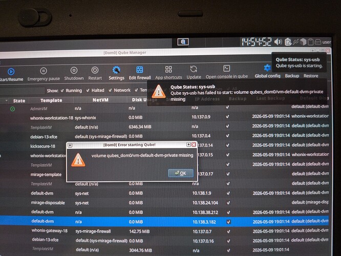Viewport: 341px width, 256px height.
Task: Click the Shutdown qube icon
Action: (74, 70)
